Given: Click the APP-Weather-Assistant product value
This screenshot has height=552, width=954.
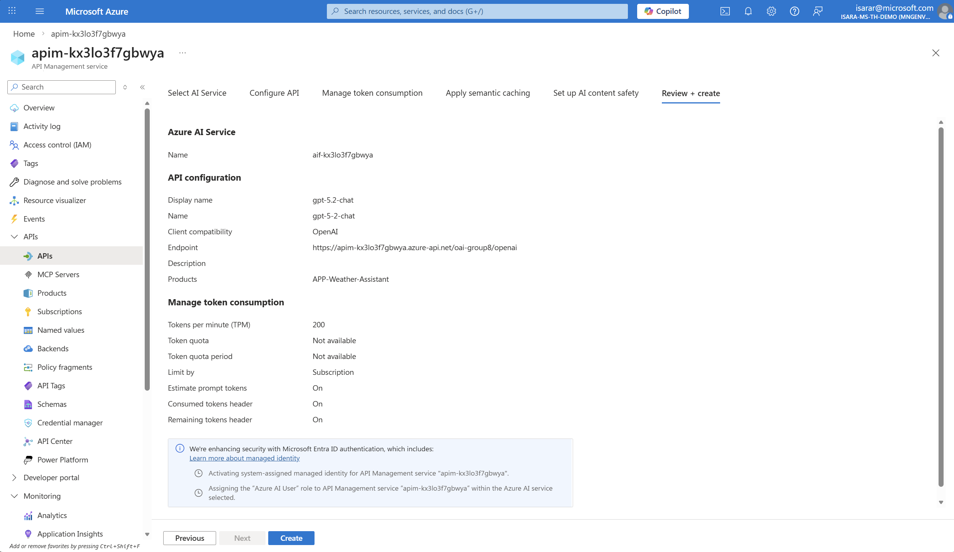Looking at the screenshot, I should pos(350,279).
